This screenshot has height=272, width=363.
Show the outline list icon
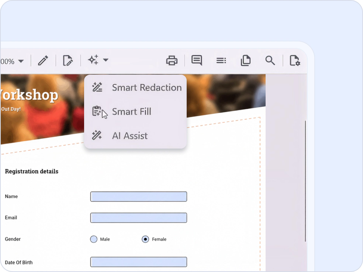click(221, 61)
